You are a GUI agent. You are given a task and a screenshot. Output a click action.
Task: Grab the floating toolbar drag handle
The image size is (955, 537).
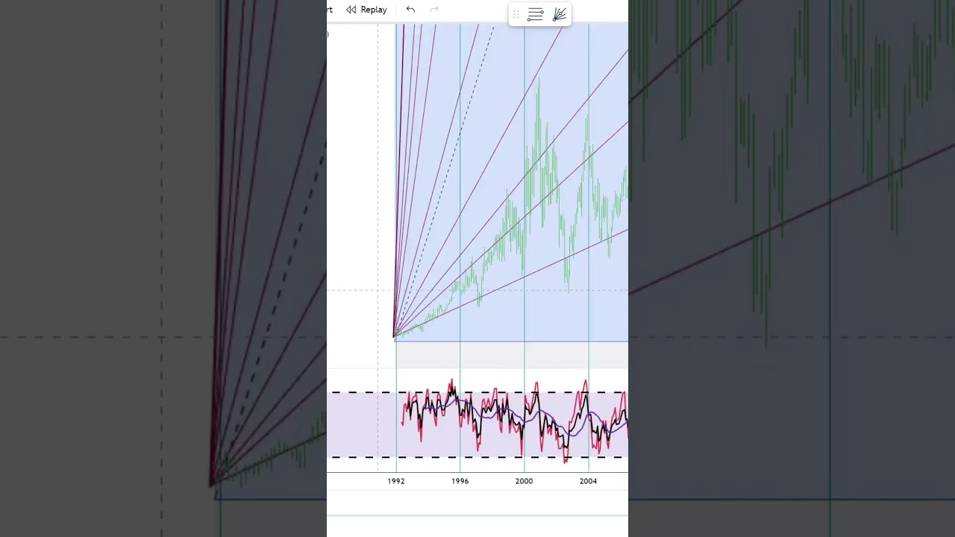[x=516, y=14]
